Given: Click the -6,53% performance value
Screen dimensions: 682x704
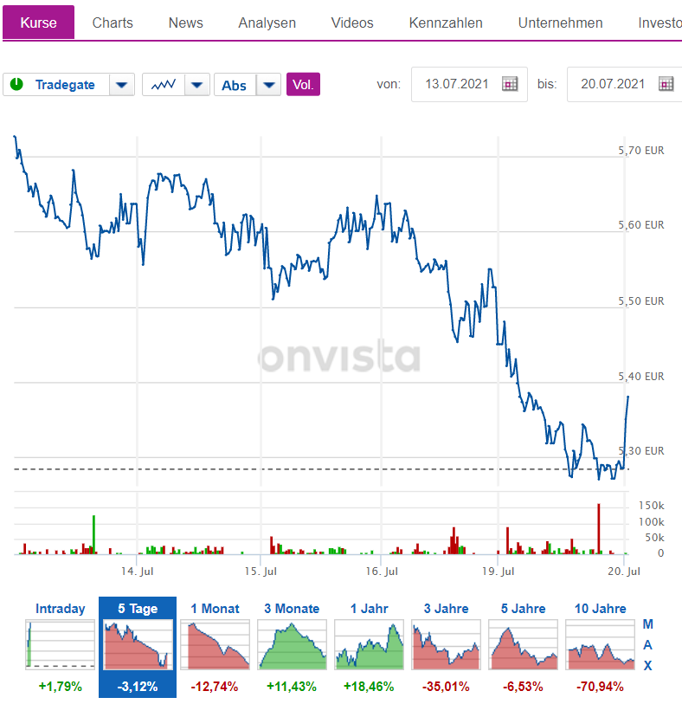Looking at the screenshot, I should (x=523, y=687).
